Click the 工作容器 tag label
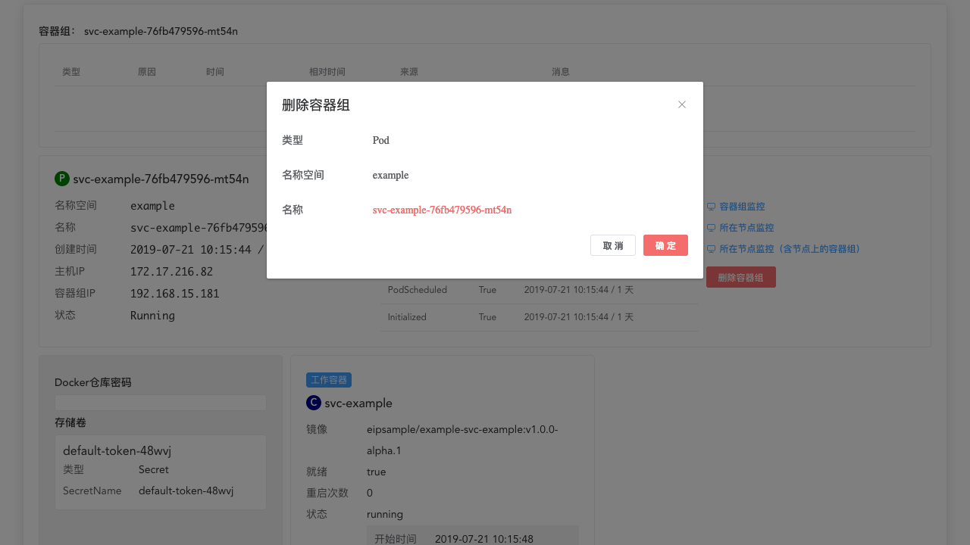The height and width of the screenshot is (545, 970). (329, 380)
